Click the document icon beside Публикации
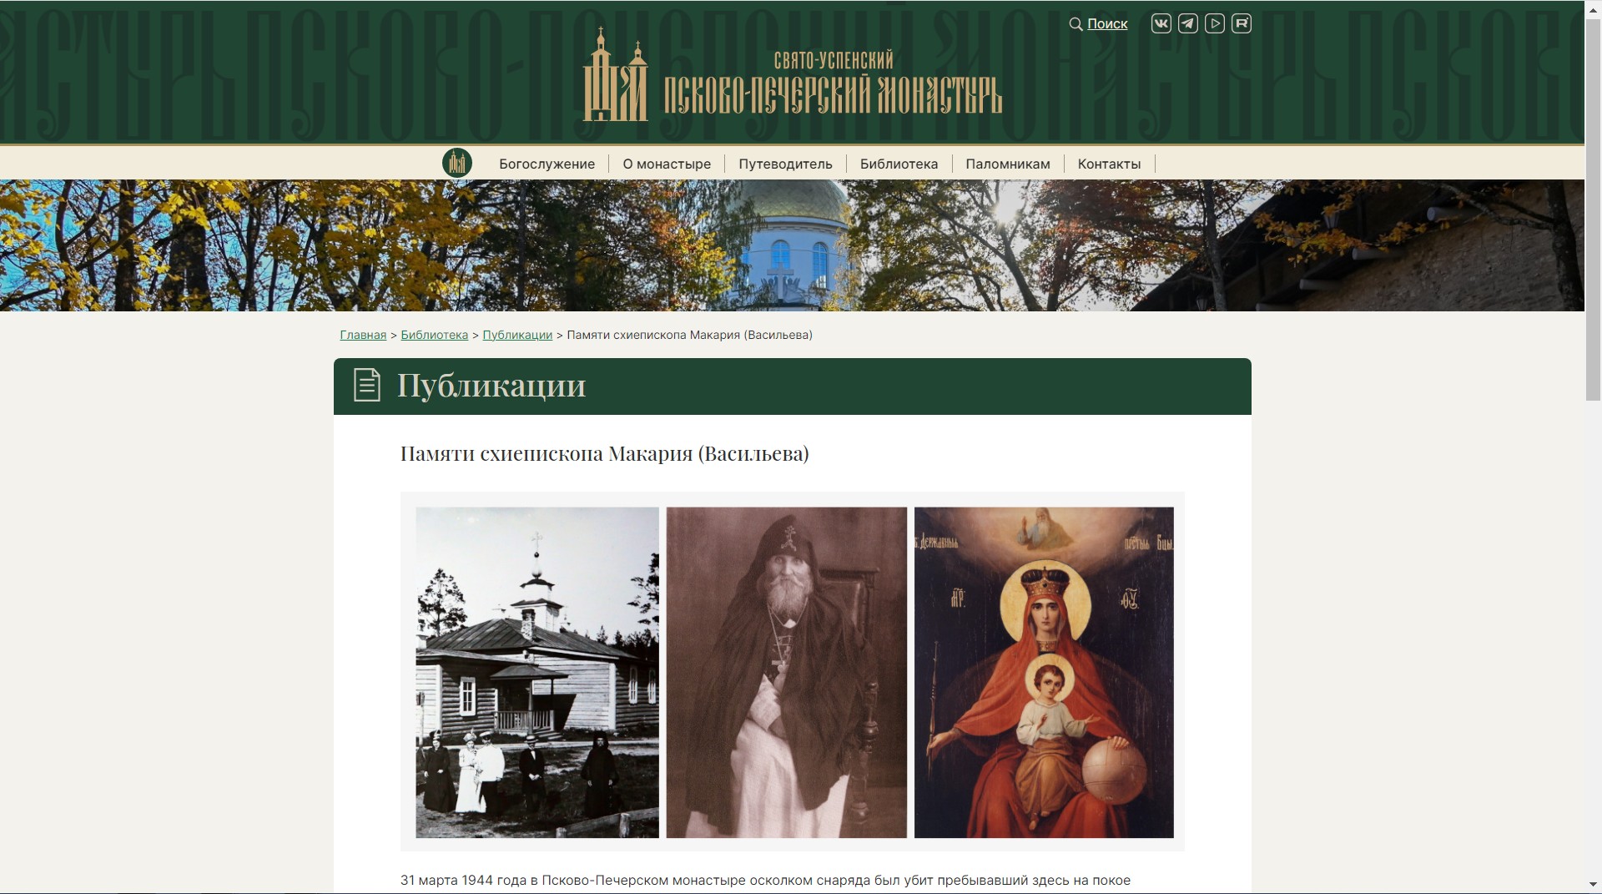Viewport: 1602px width, 894px height. pos(367,385)
